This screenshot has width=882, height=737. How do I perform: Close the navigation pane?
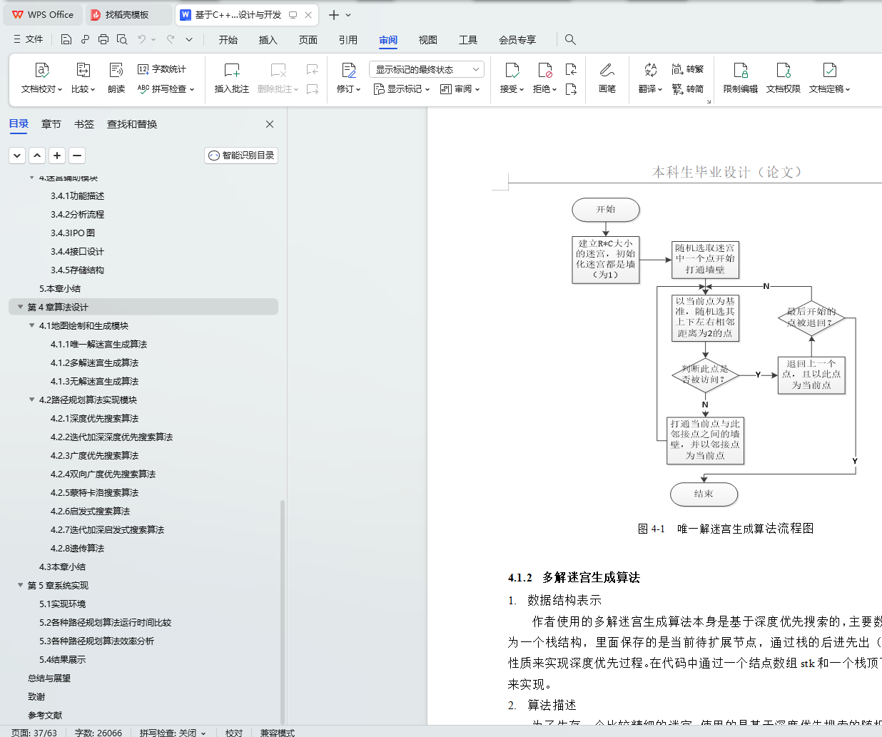(x=270, y=124)
